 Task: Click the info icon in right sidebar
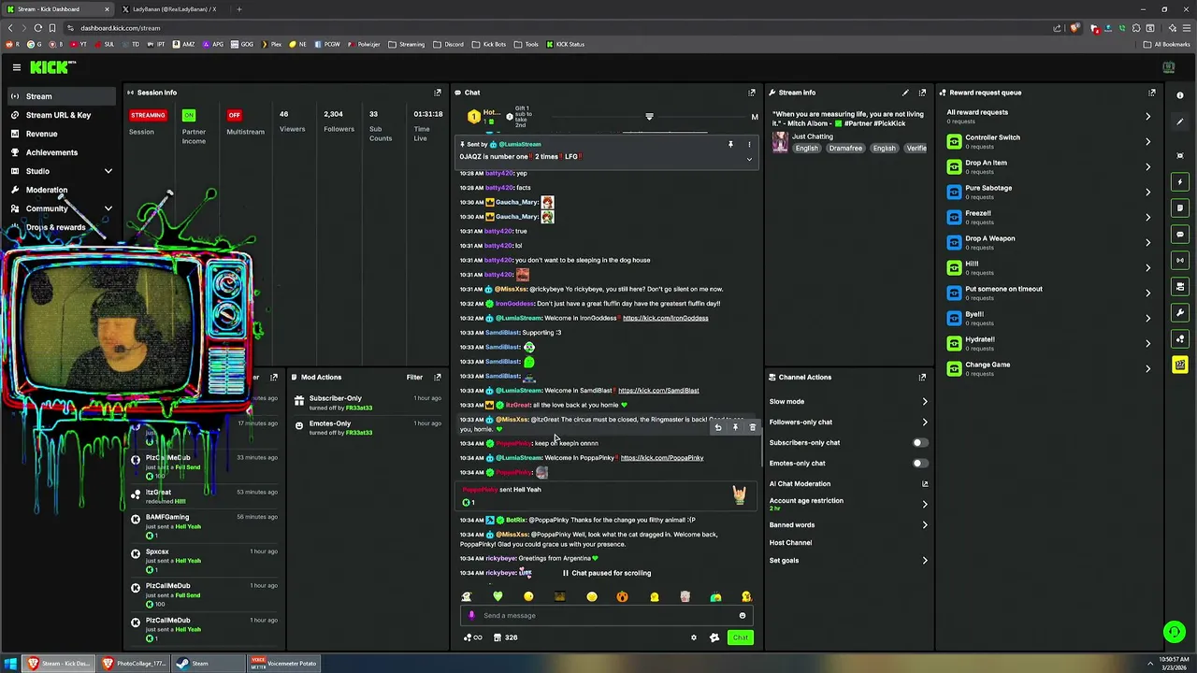[x=1180, y=95]
